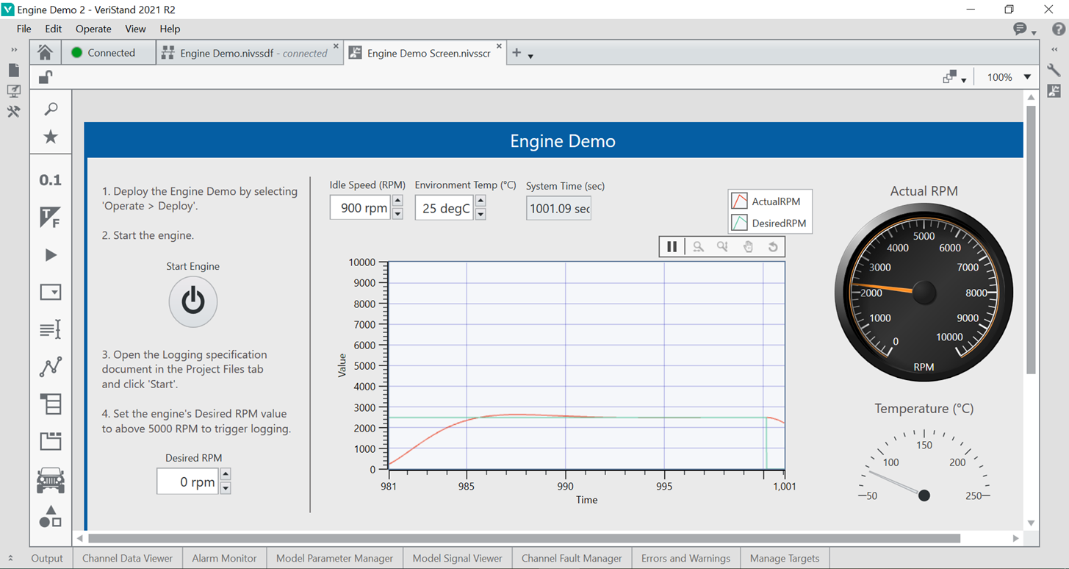
Task: Open the Home tab icon
Action: coord(45,52)
